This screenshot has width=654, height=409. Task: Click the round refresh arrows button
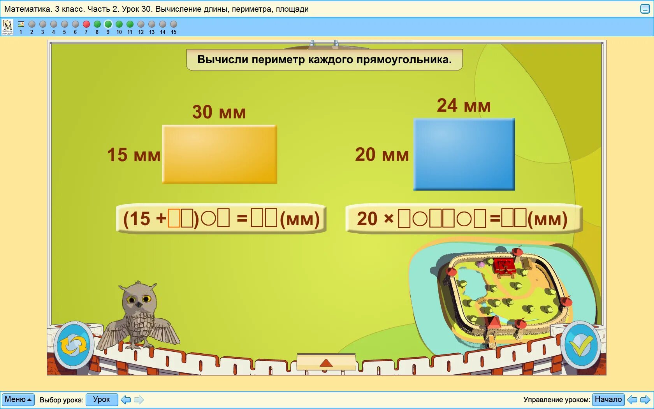tap(73, 345)
